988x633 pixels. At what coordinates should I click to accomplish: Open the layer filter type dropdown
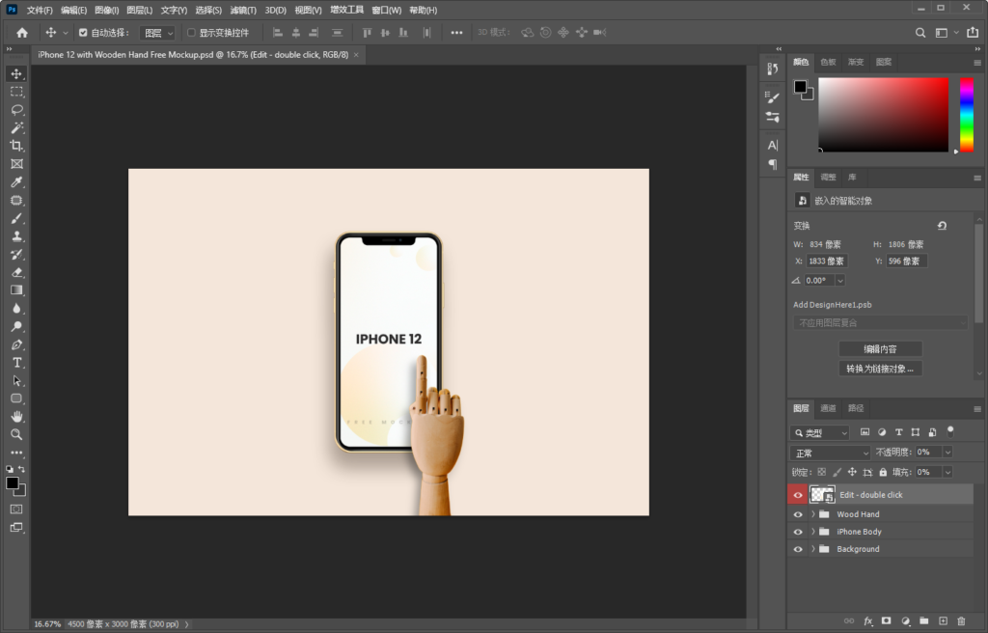point(820,432)
